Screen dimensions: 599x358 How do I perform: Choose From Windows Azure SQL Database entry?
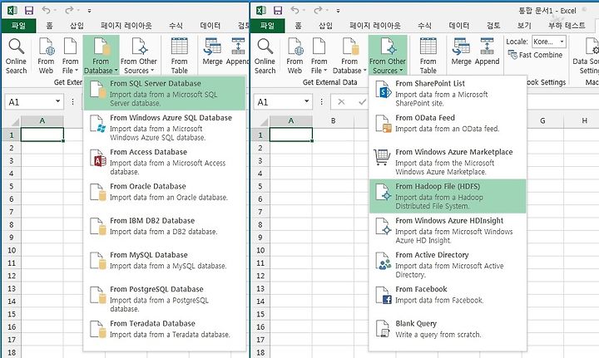click(165, 127)
